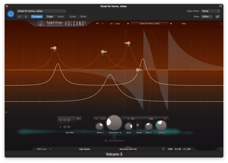Click the piano keyboard display icon

[x=6, y=112]
